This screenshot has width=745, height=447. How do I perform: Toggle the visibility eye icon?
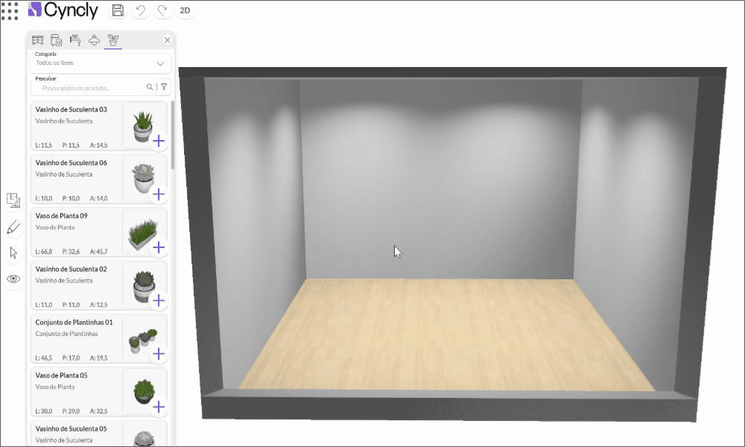point(13,279)
